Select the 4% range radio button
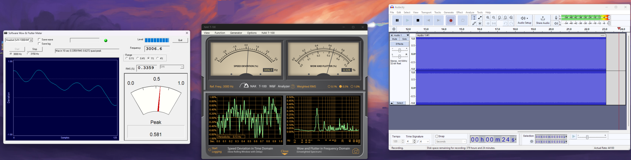The height and width of the screenshot is (160, 631). (x=157, y=58)
